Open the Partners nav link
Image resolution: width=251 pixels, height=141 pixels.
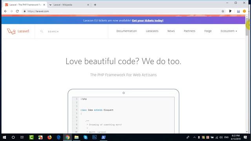189,31
